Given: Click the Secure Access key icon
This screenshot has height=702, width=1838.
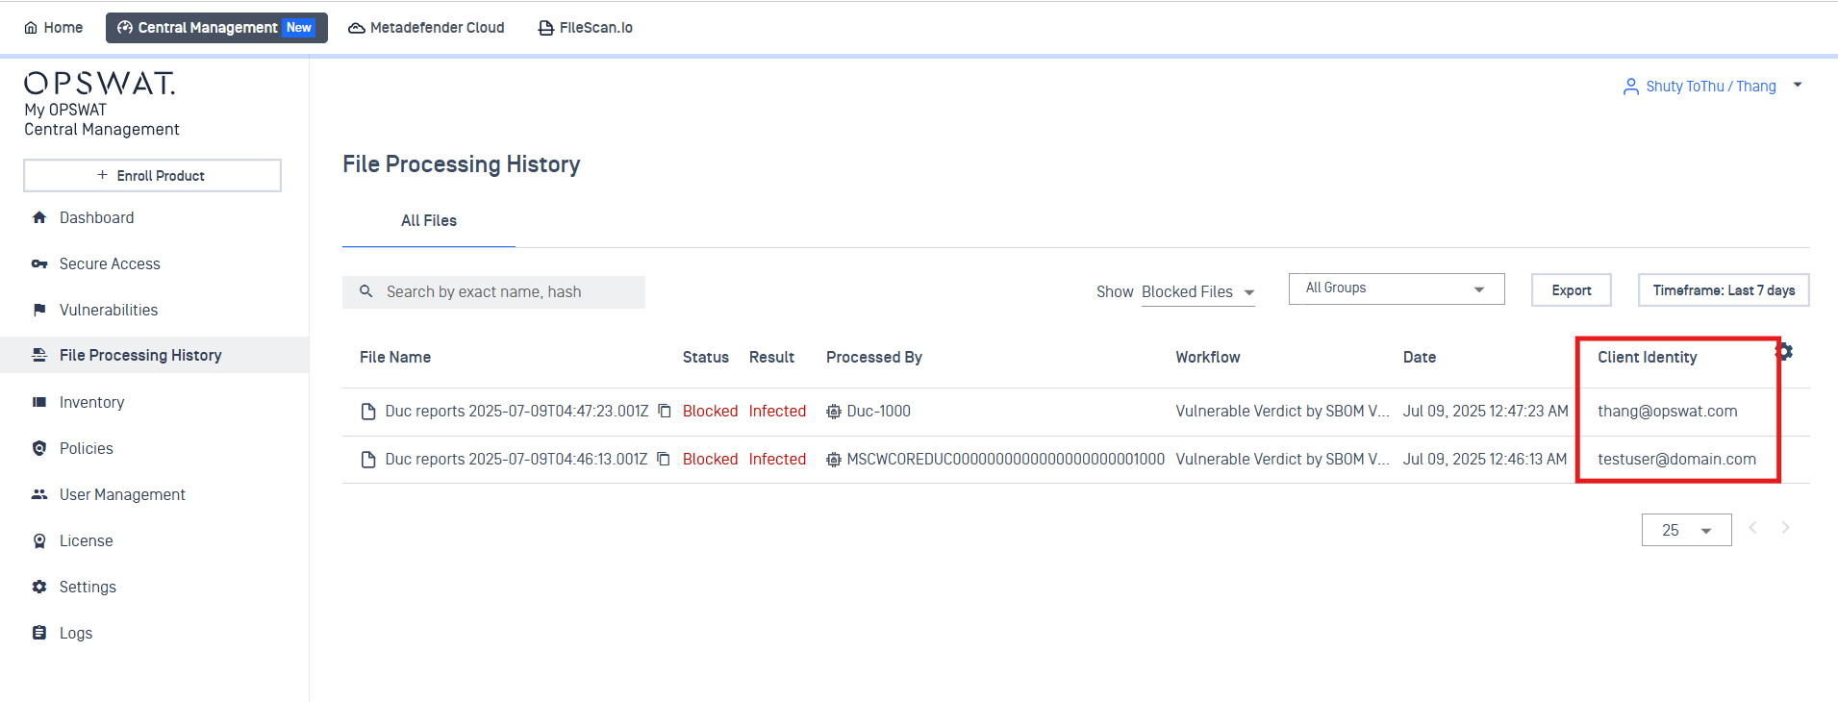Looking at the screenshot, I should [x=39, y=263].
